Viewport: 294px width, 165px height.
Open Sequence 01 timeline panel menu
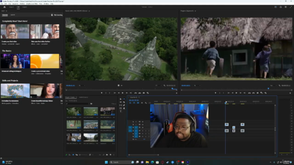tap(139, 97)
